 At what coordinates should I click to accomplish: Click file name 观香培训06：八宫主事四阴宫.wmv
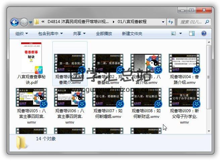pos(70,116)
